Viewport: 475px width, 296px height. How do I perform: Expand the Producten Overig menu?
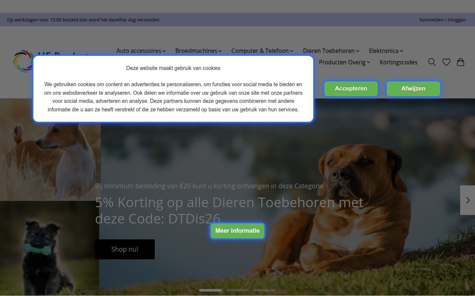345,62
